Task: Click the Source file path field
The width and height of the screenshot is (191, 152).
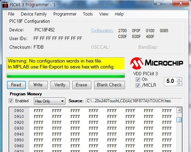Action: pos(134,101)
